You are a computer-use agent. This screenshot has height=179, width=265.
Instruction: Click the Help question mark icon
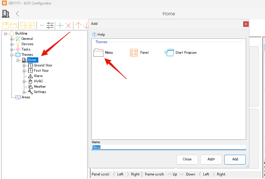coord(94,35)
